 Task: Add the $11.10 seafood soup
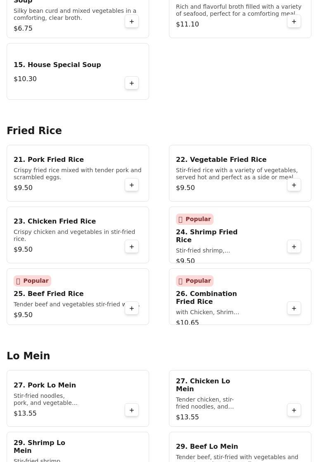[x=294, y=22]
